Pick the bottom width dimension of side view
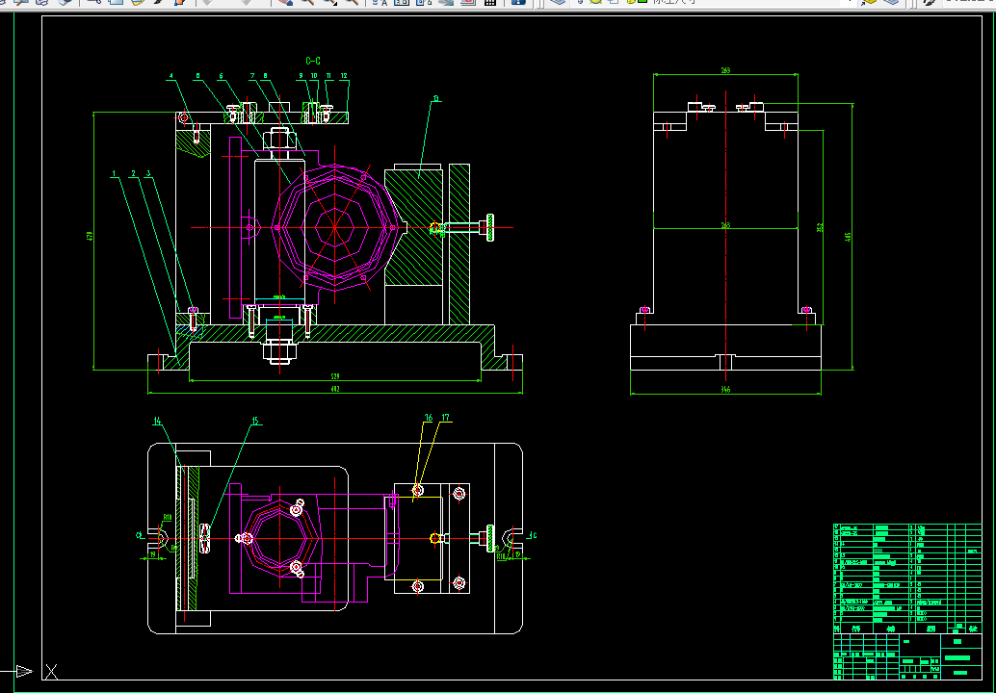The width and height of the screenshot is (996, 693). [x=725, y=390]
